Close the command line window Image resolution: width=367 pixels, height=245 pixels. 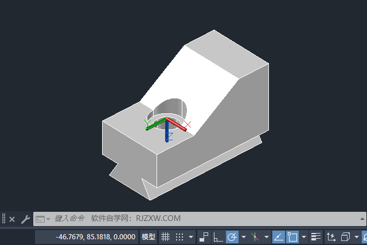coord(12,219)
